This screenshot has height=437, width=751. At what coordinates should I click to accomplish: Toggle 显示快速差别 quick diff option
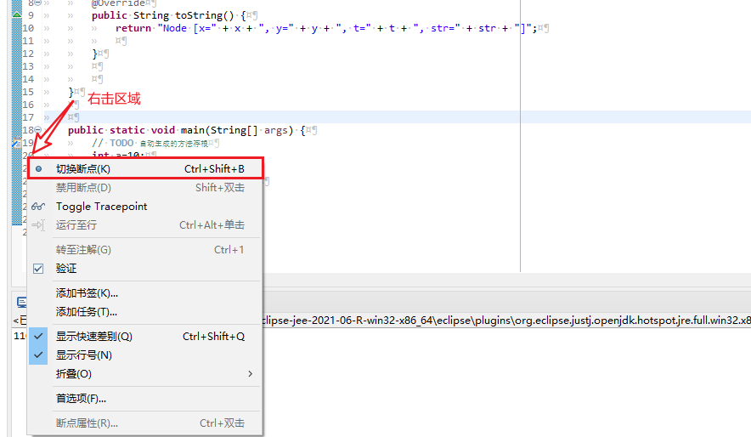tap(93, 337)
